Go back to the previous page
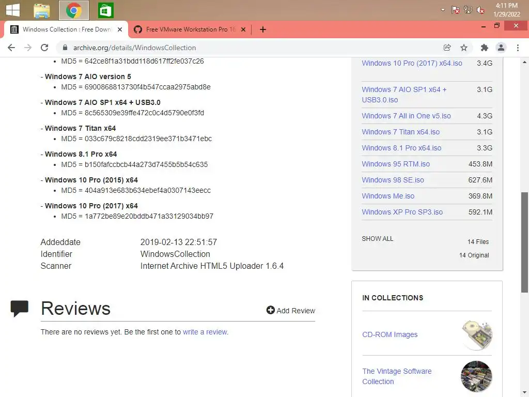 (11, 48)
